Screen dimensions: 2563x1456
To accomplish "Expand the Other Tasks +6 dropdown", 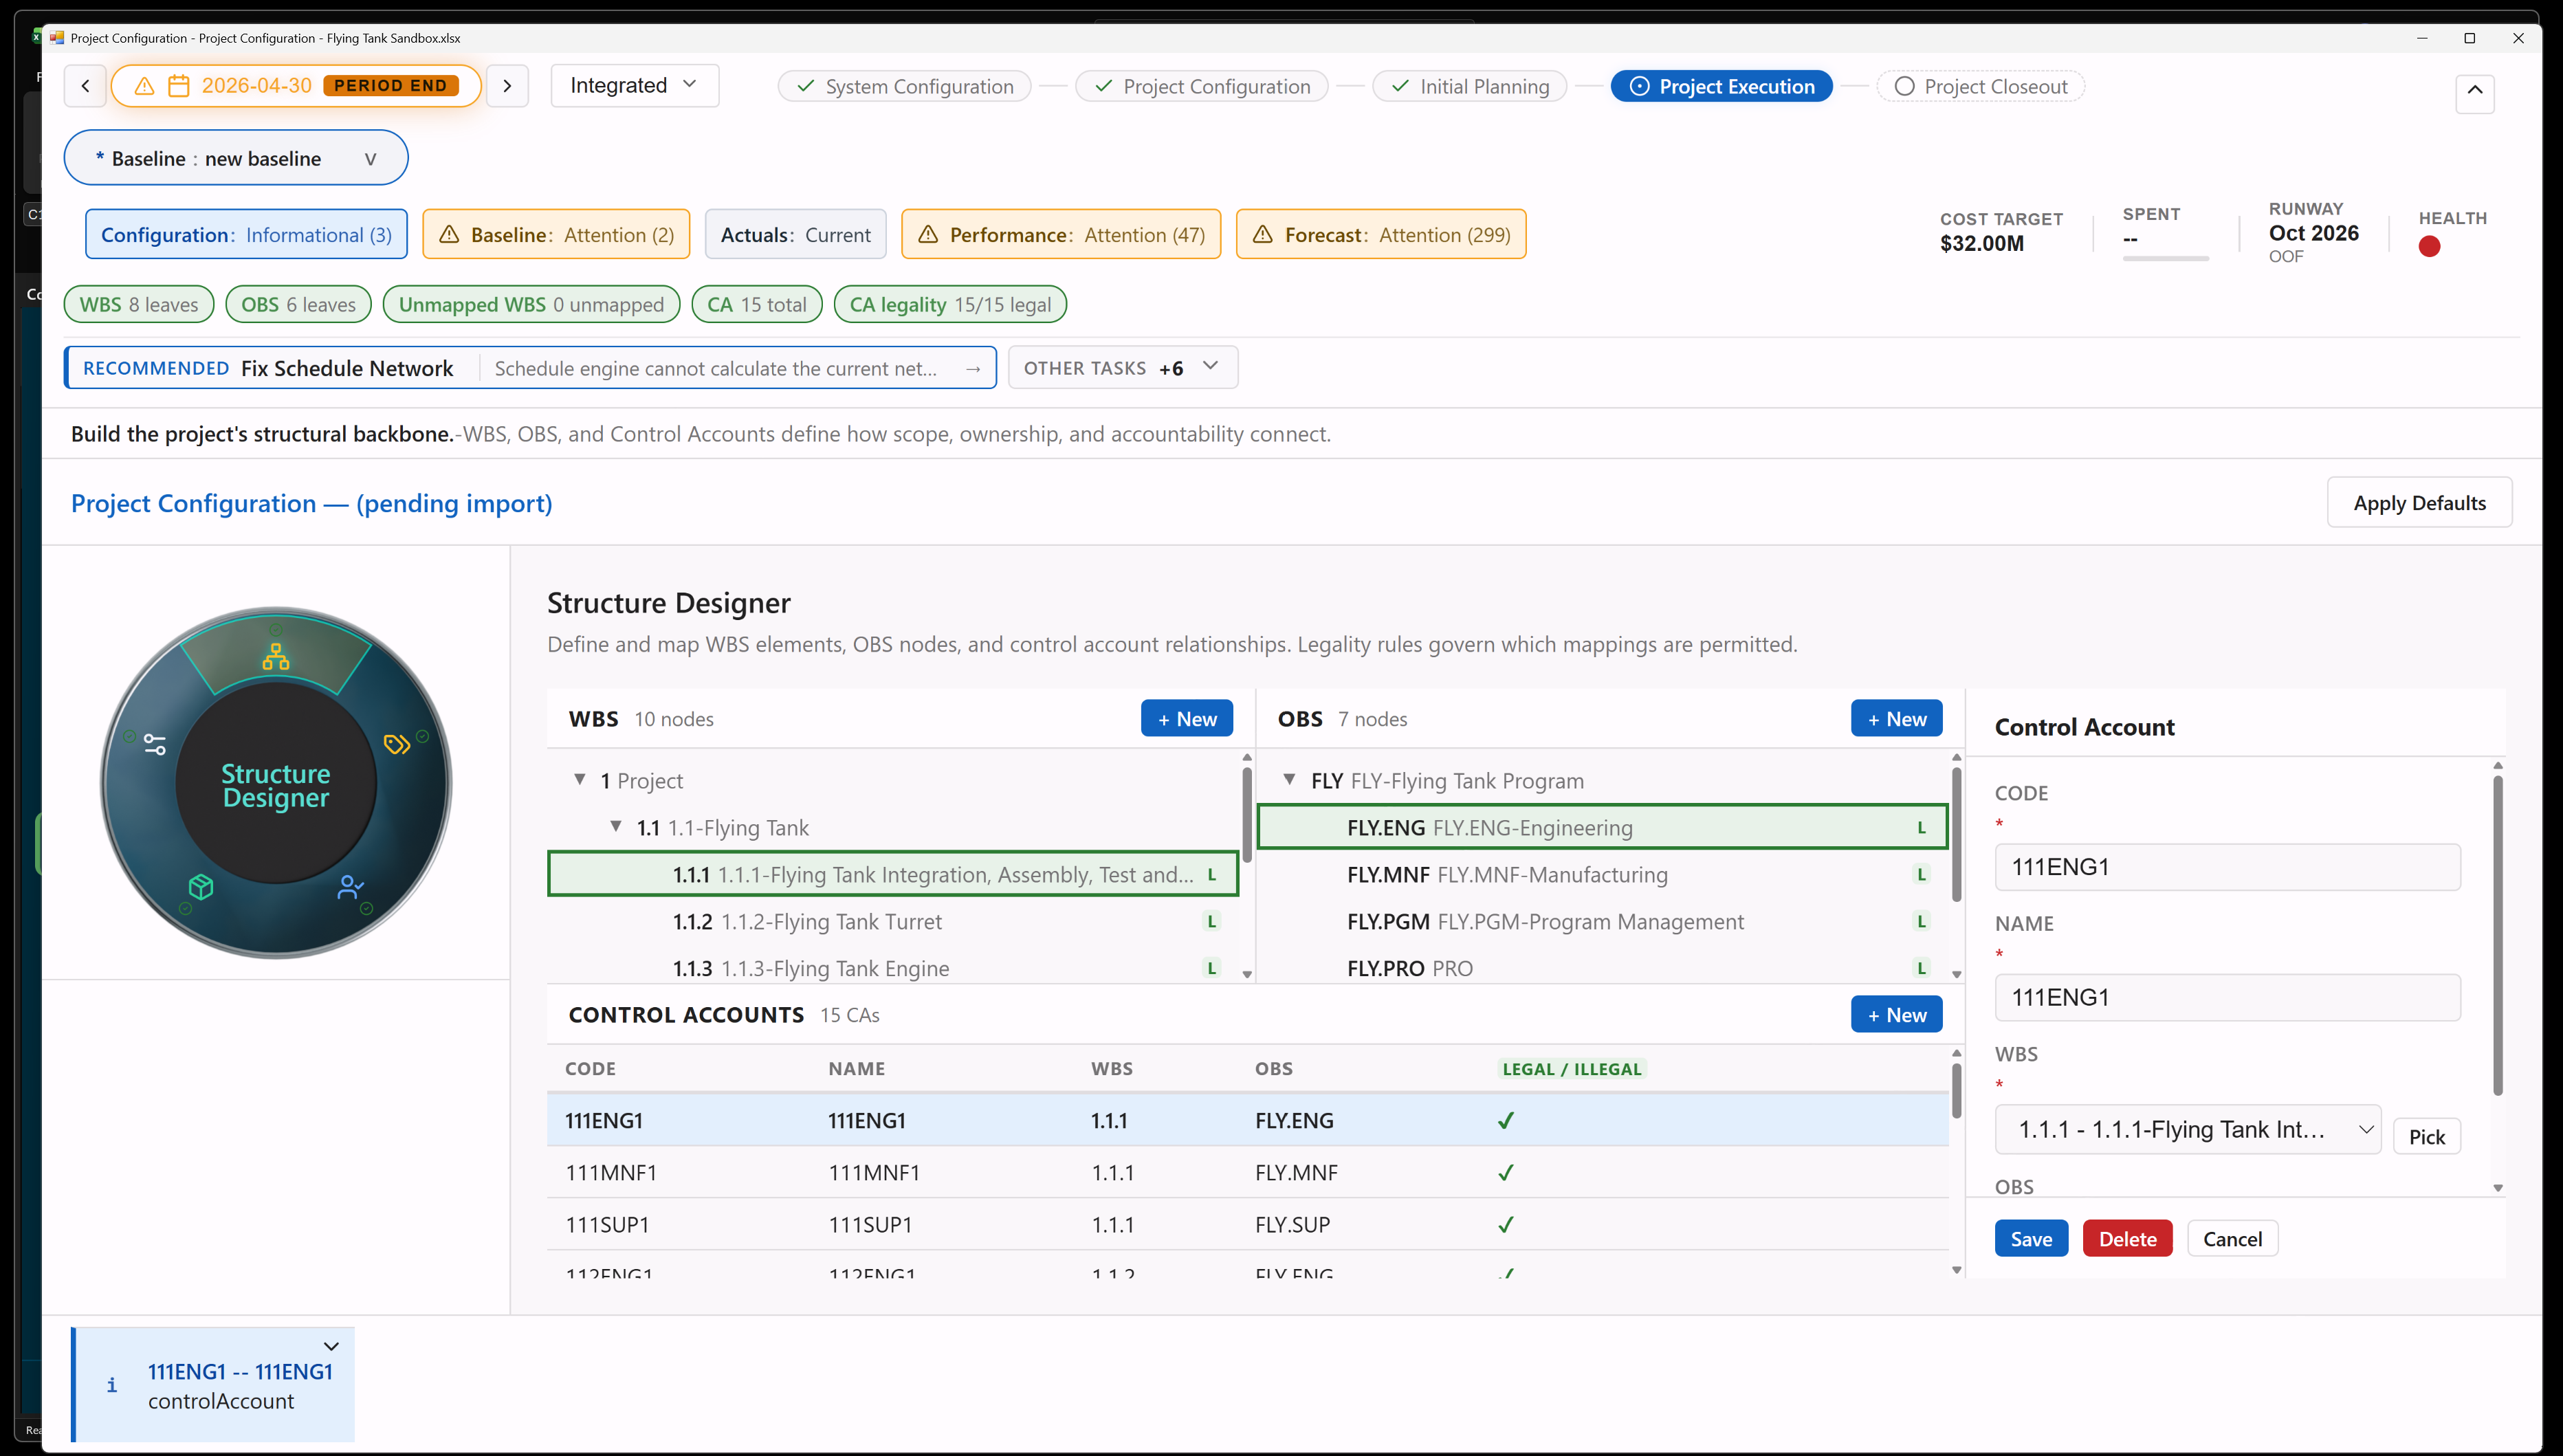I will pyautogui.click(x=1123, y=368).
